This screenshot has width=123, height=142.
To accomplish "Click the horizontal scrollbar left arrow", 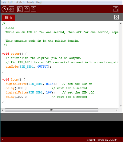I will point(2,110).
